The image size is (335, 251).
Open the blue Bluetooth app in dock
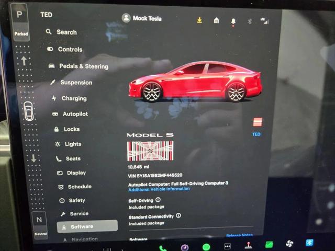pos(309,243)
